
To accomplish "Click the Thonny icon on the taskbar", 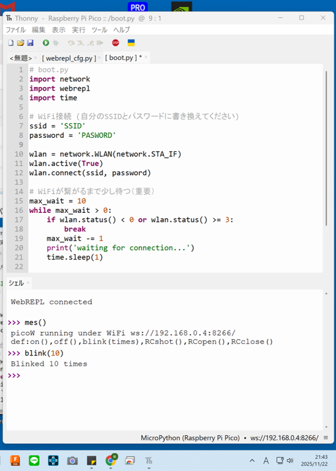I will [x=149, y=460].
